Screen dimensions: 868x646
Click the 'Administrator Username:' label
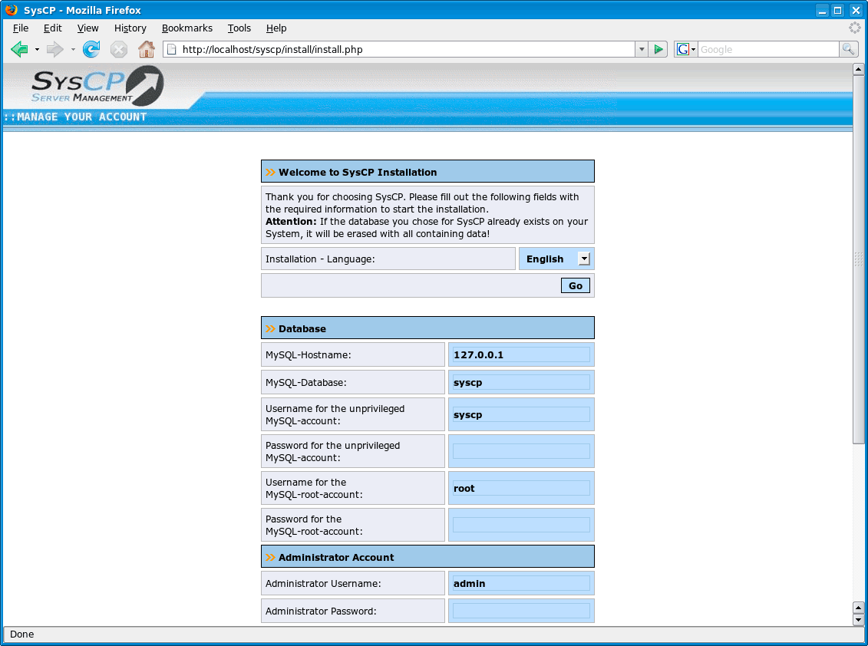pyautogui.click(x=323, y=583)
